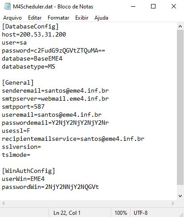Click the resize grip in status bar corner
This screenshot has width=184, height=217.
click(x=181, y=214)
